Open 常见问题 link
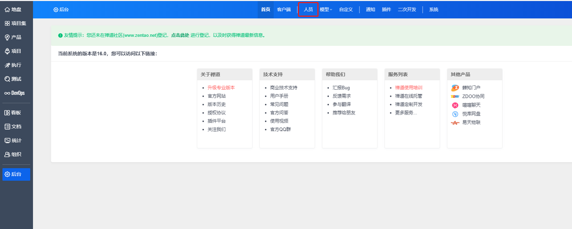Screen dimensions: 572x229 279,104
